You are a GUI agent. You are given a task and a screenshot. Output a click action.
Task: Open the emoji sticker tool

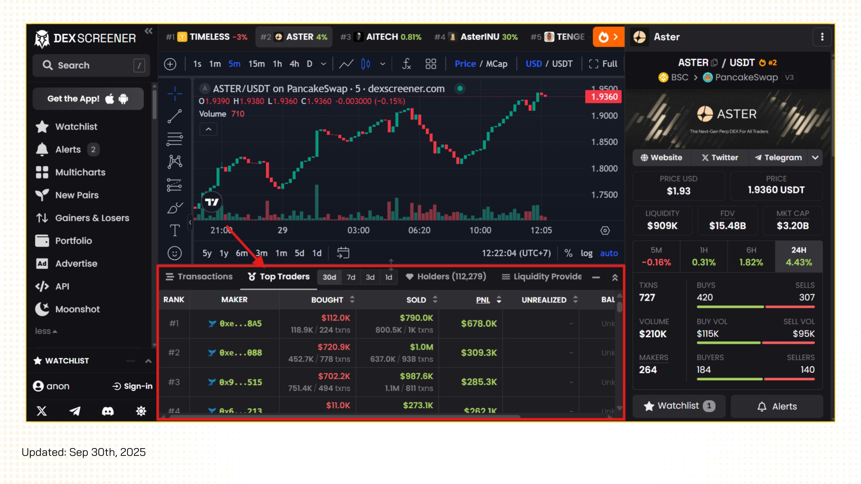(175, 253)
